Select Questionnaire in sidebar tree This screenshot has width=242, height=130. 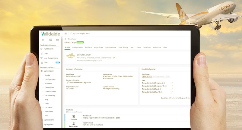click(x=50, y=91)
